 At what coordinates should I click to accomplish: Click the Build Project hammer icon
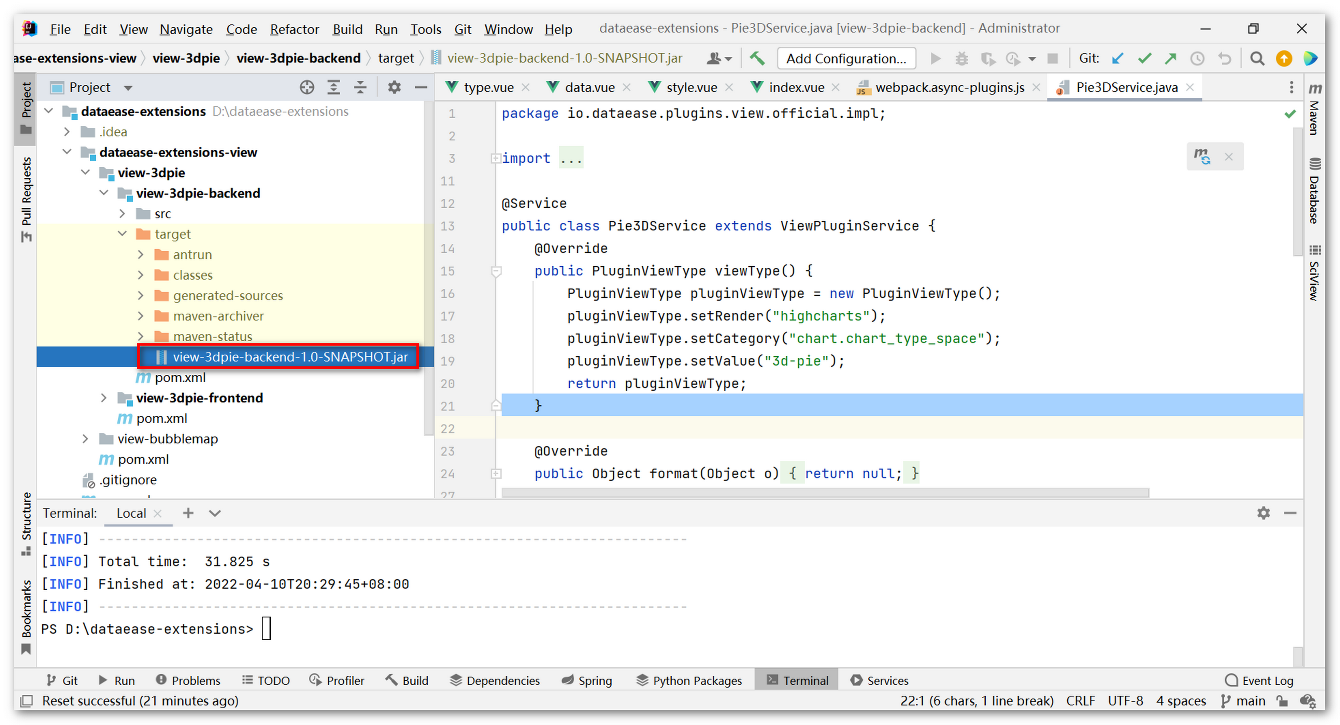coord(757,58)
